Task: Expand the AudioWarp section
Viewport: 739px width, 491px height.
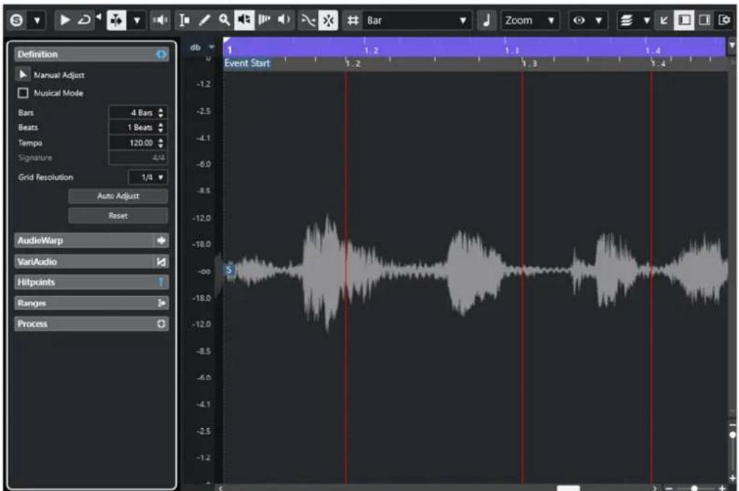Action: 91,240
